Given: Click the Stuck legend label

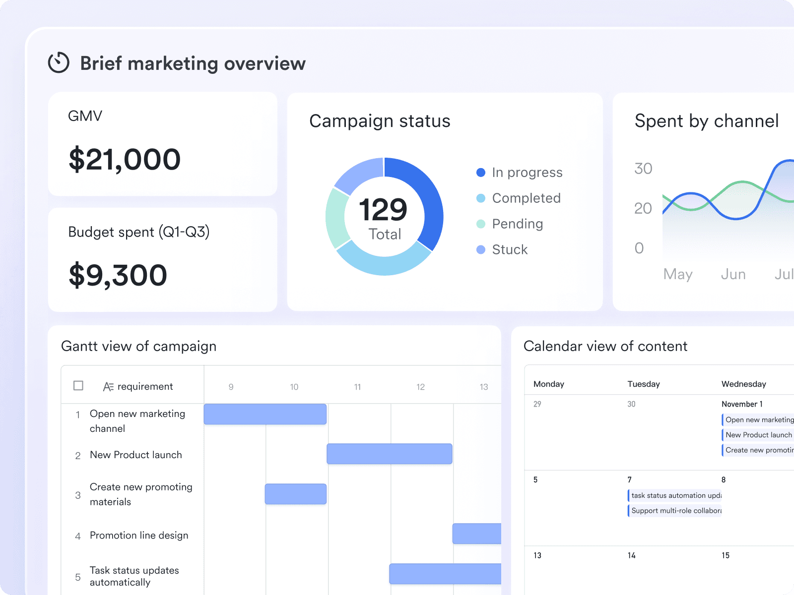Looking at the screenshot, I should 510,250.
